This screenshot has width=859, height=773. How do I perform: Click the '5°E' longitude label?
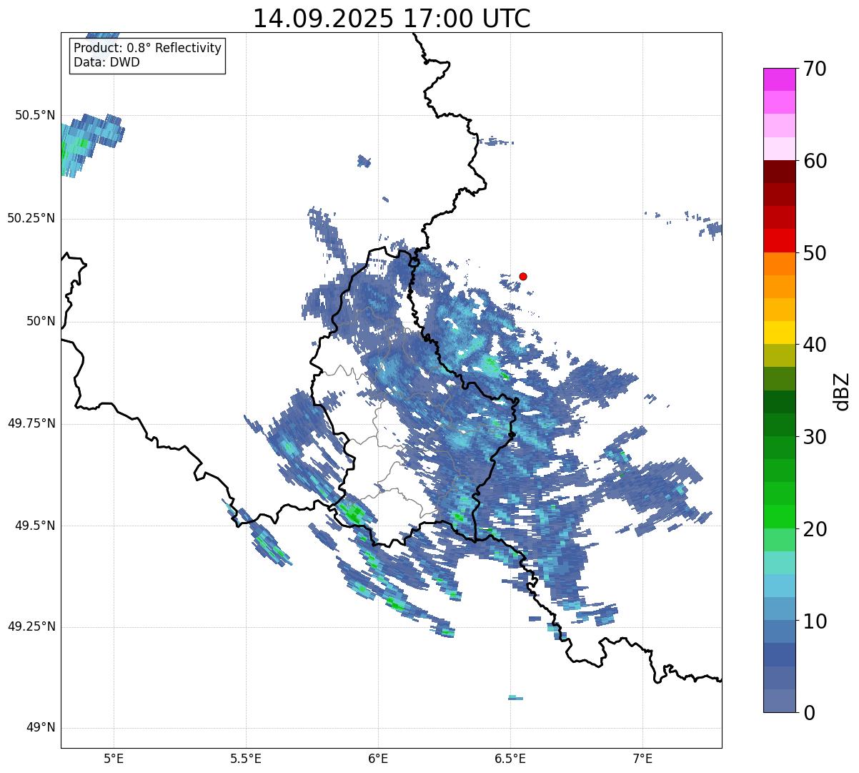coord(114,758)
